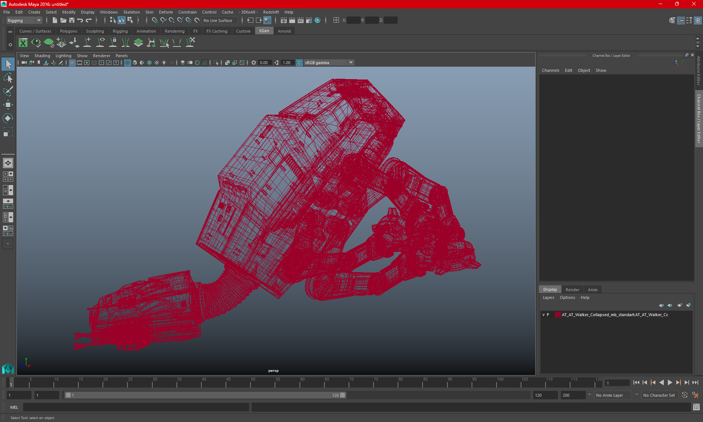Click the shelf tab switcher icon
This screenshot has height=422, width=703.
pos(10,32)
